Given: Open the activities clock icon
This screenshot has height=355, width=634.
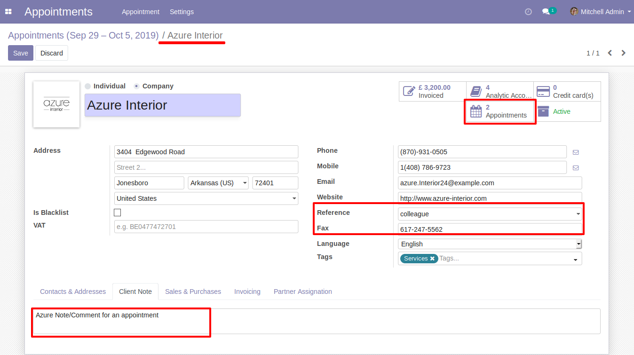Looking at the screenshot, I should pos(528,12).
